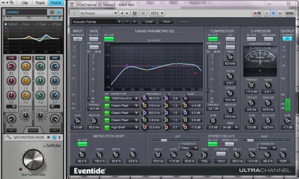Click the save preset floppy disk icon
Viewport: 299px width, 179px height.
click(x=135, y=13)
